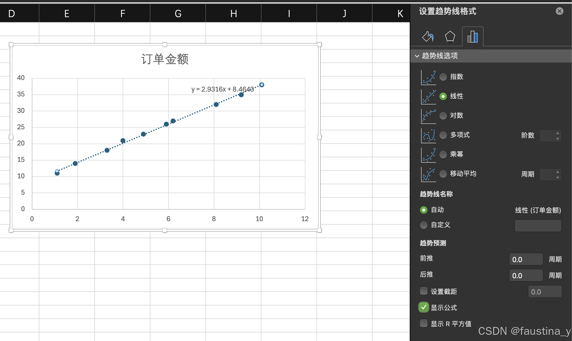Enable the 设置截距 checkbox
Image resolution: width=572 pixels, height=341 pixels.
click(424, 291)
